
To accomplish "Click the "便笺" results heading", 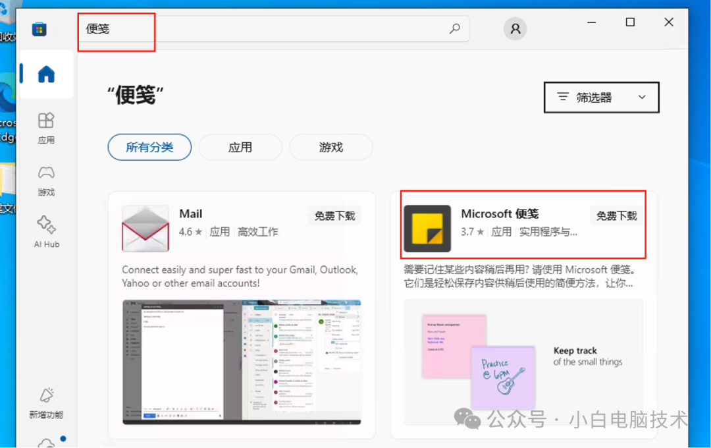I will [135, 95].
